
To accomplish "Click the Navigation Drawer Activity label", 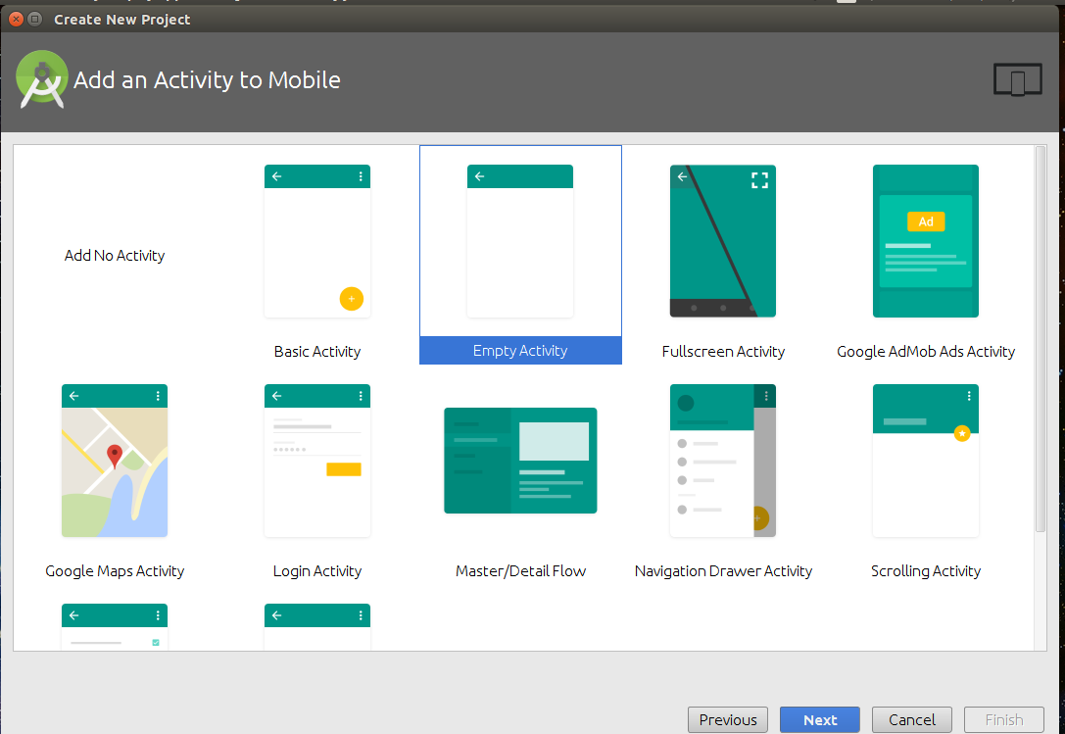I will point(723,571).
